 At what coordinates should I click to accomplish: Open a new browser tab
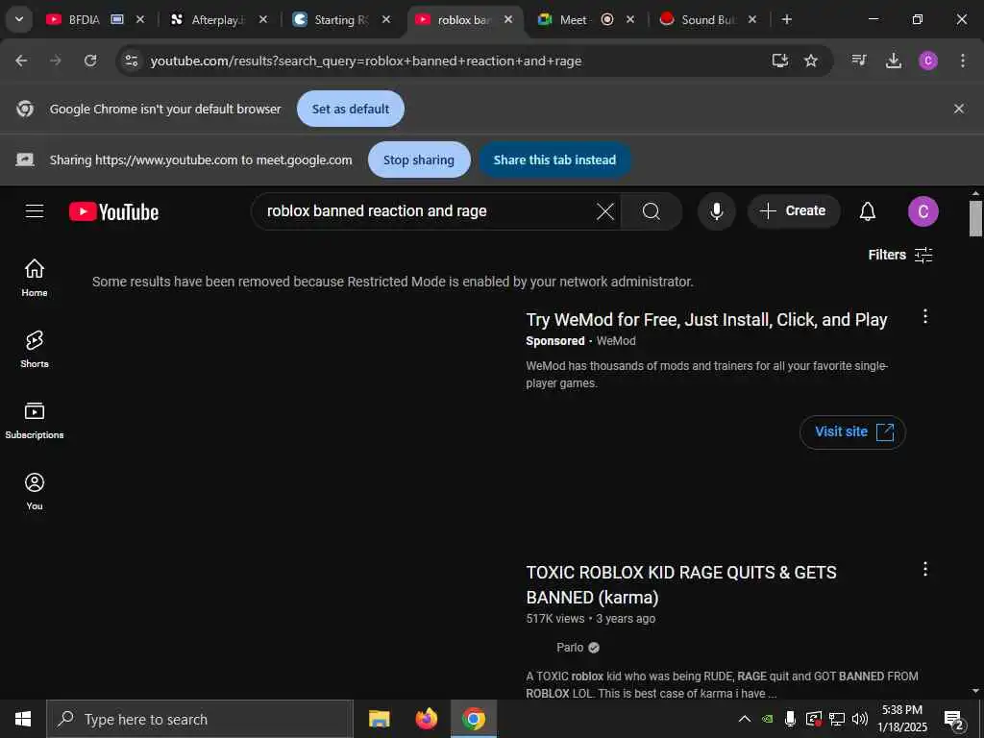[x=787, y=19]
